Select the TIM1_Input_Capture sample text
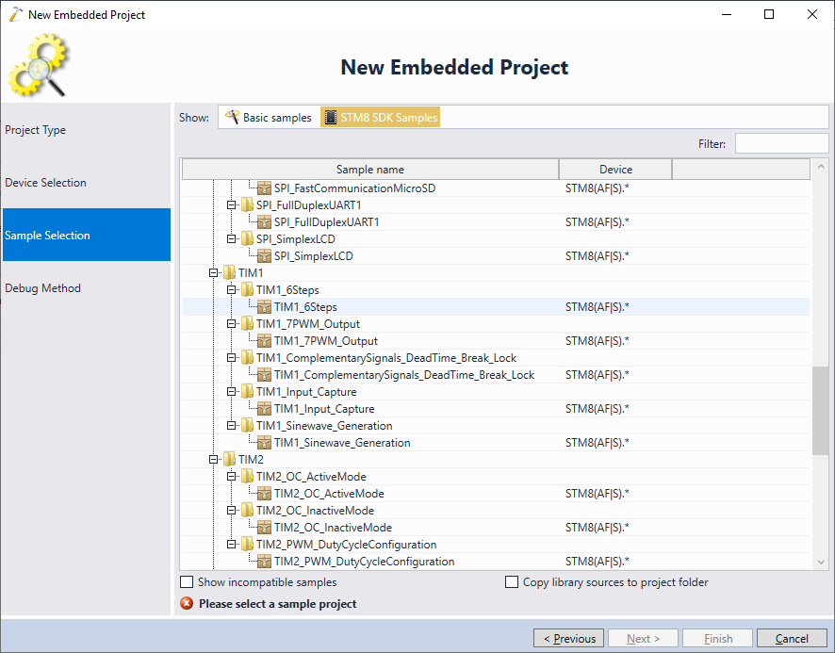 pos(324,409)
